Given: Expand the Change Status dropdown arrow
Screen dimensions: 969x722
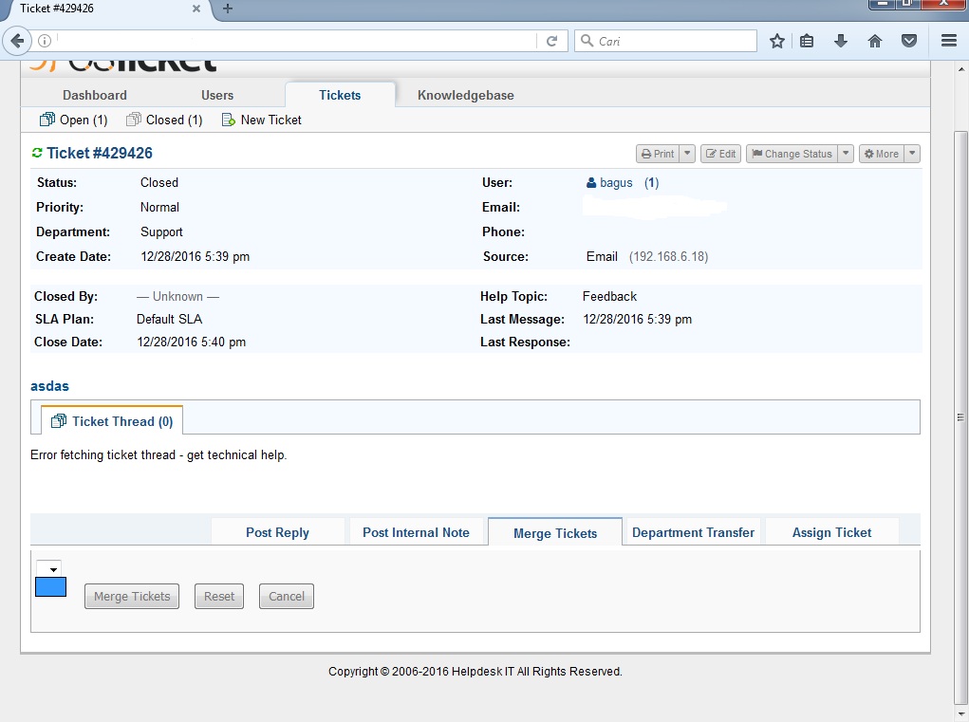Looking at the screenshot, I should (x=846, y=154).
